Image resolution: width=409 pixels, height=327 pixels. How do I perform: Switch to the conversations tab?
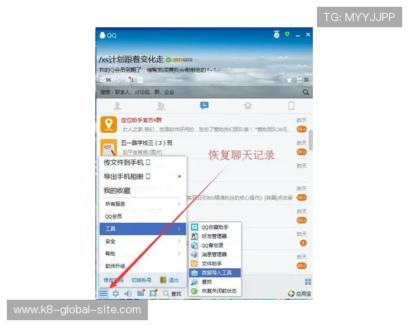coord(204,106)
